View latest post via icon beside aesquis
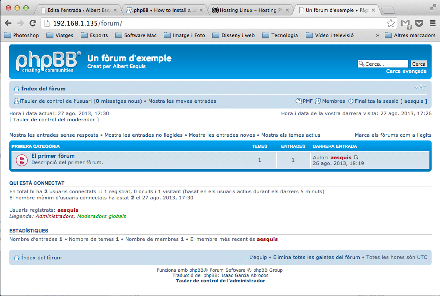The width and height of the screenshot is (440, 296). pyautogui.click(x=356, y=157)
